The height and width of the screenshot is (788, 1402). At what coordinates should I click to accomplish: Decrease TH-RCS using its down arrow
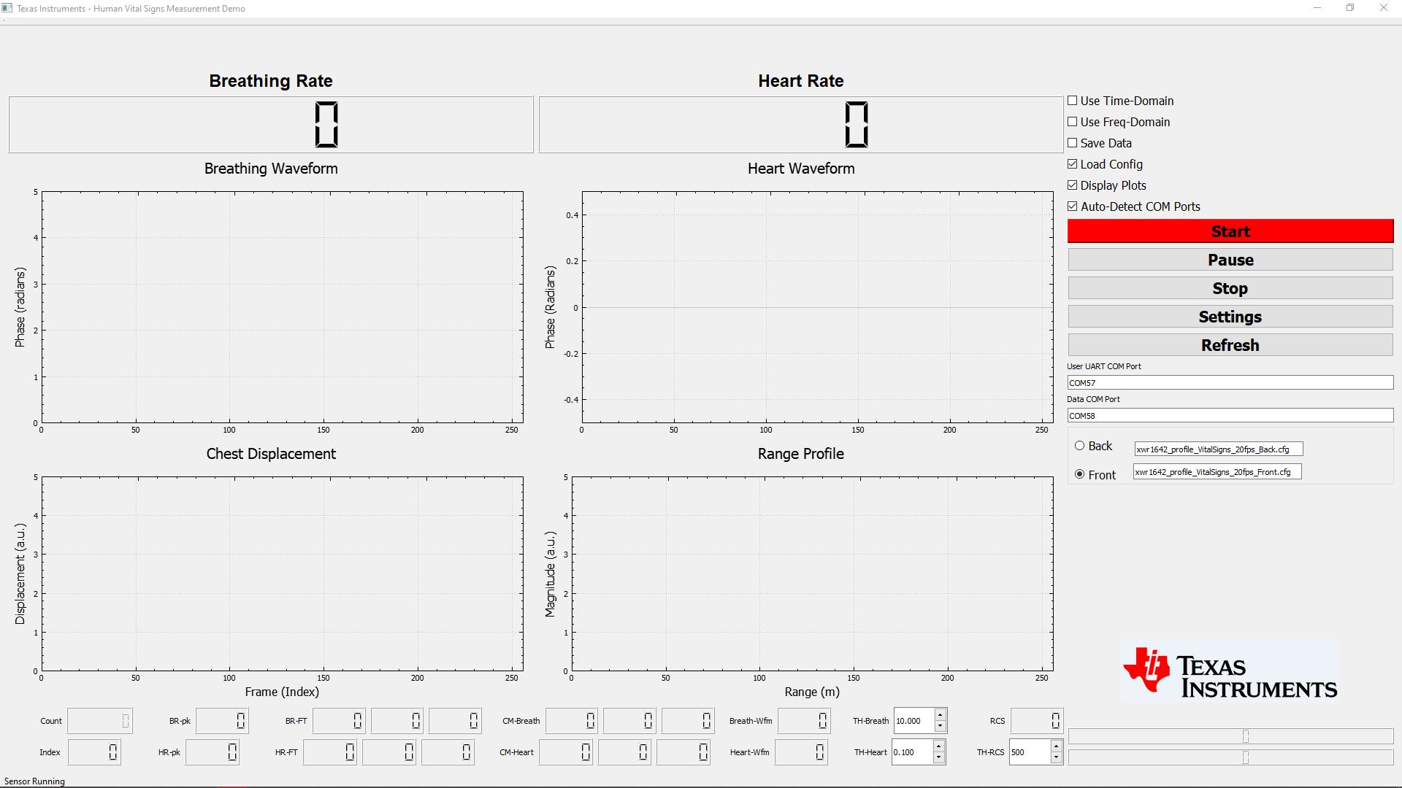click(1057, 757)
